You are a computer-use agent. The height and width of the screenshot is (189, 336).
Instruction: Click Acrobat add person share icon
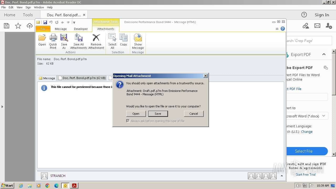[329, 26]
